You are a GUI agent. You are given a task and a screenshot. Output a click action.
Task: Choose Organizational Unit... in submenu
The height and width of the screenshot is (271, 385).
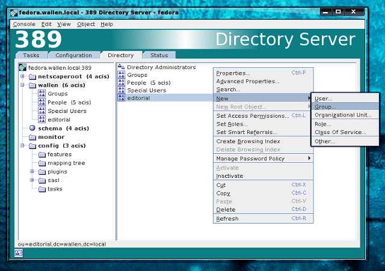tap(345, 115)
